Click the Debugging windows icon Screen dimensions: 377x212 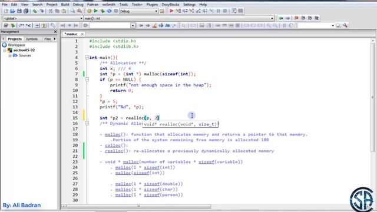pos(234,11)
